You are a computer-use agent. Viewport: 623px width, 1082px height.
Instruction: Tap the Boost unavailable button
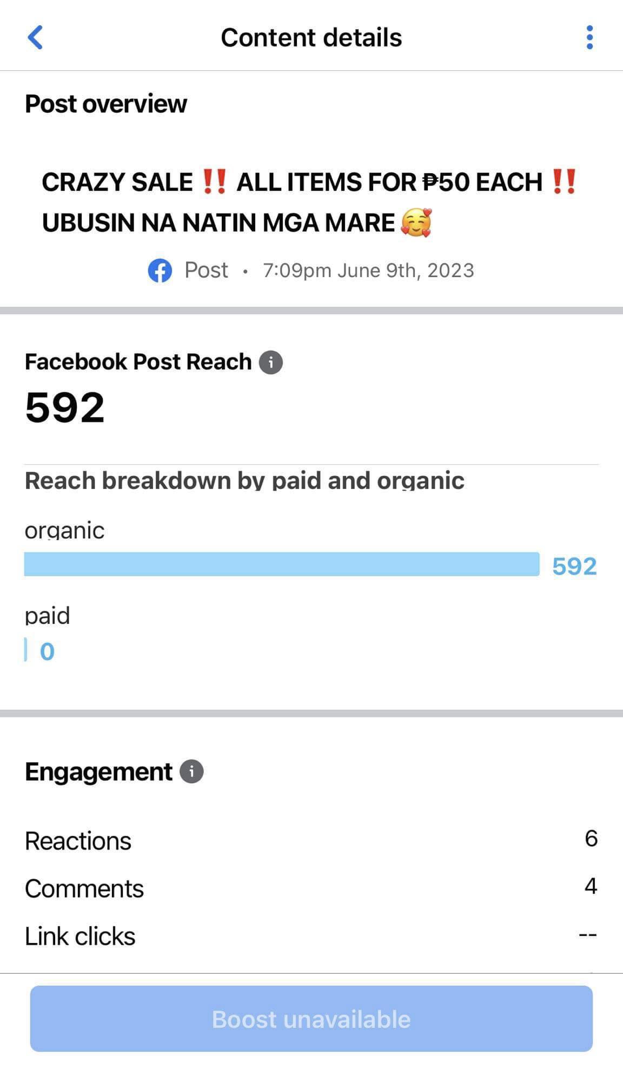point(311,1019)
